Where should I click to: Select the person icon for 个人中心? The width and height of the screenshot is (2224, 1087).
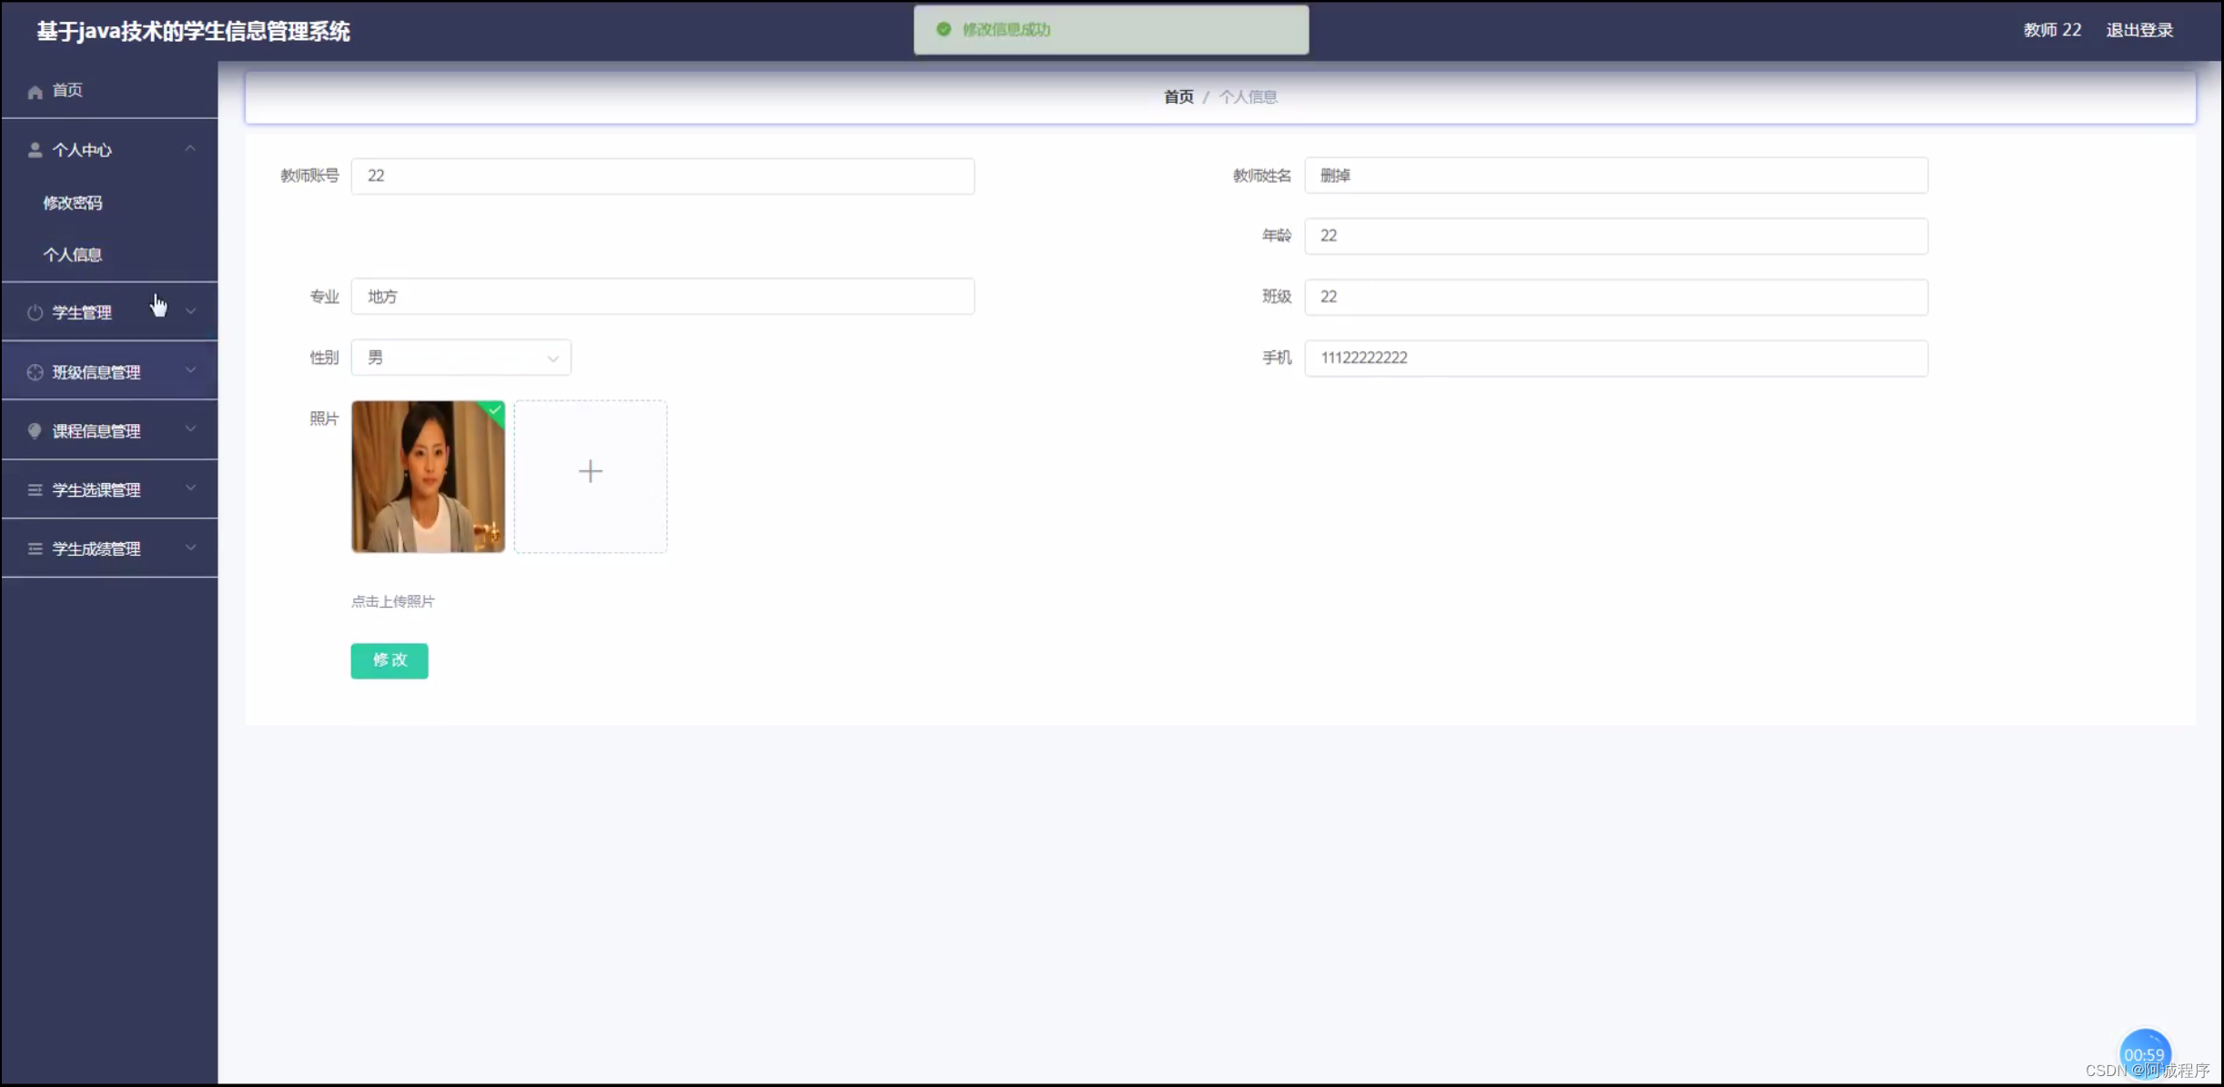(35, 149)
